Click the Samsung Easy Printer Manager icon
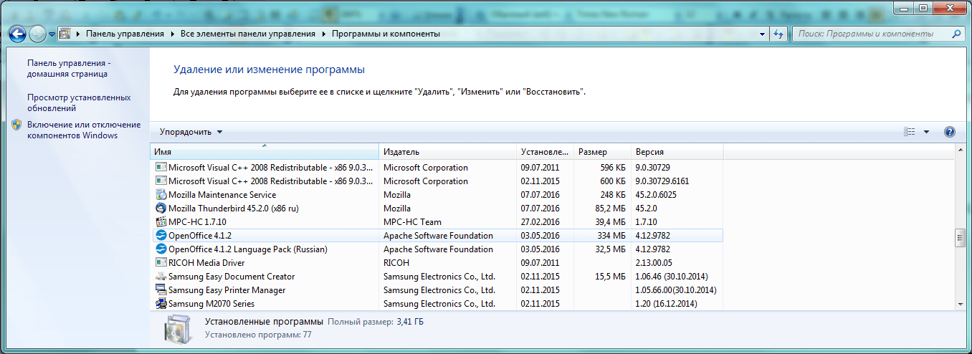This screenshot has height=354, width=972. pos(161,290)
